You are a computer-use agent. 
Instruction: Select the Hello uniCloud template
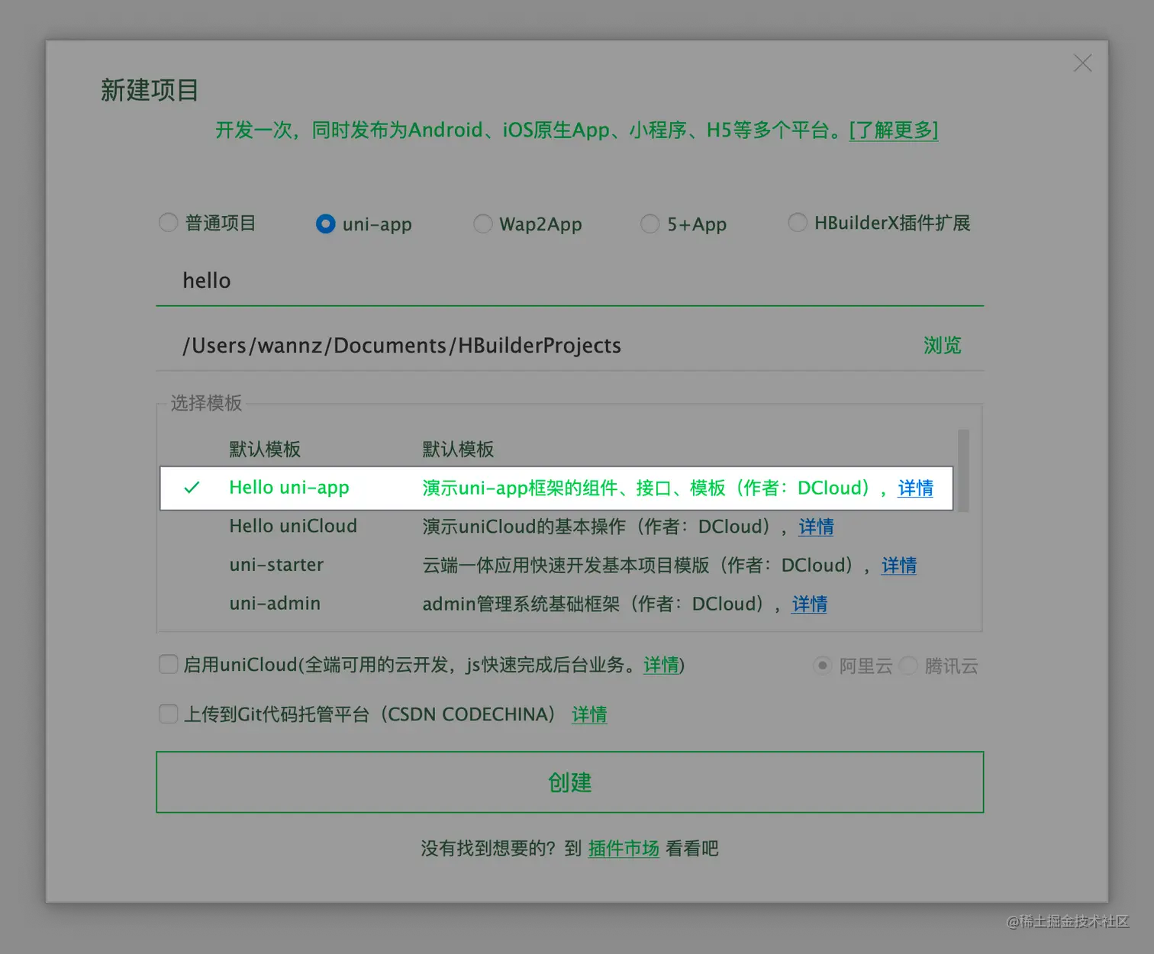click(x=292, y=526)
